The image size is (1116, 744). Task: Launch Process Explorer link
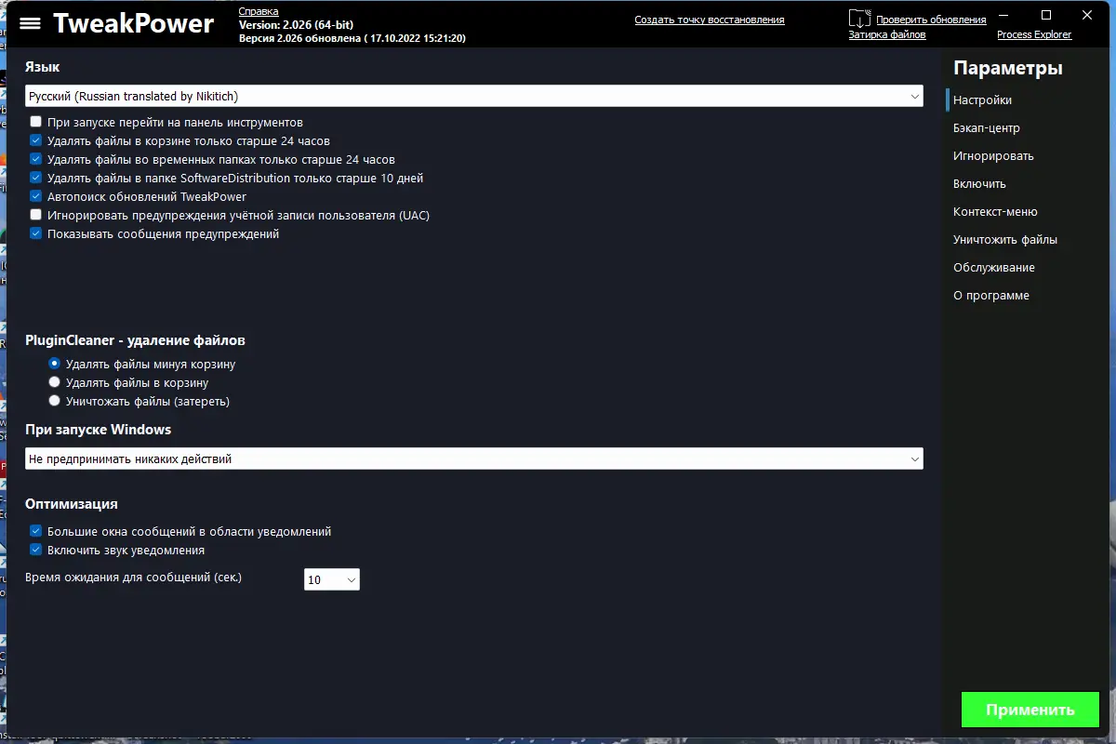point(1034,34)
